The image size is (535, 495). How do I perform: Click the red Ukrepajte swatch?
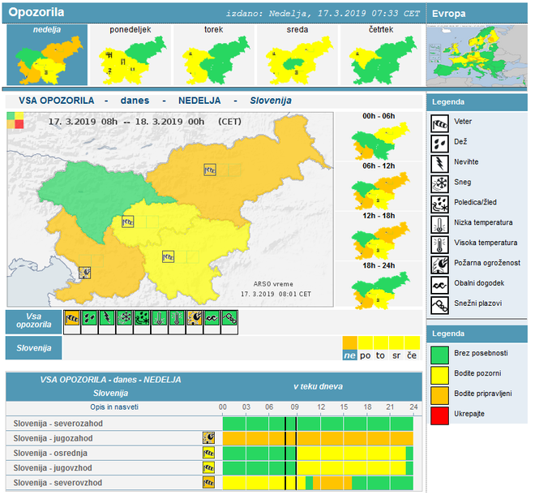pyautogui.click(x=439, y=415)
